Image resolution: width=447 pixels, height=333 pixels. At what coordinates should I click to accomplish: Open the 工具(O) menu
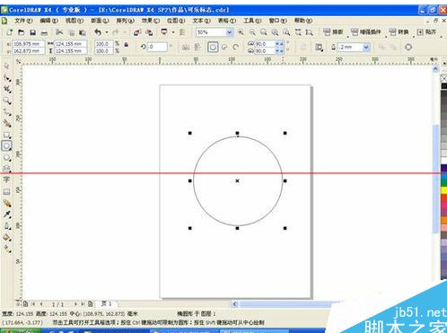coord(252,21)
